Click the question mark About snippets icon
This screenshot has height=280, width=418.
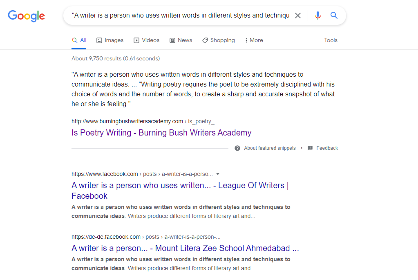click(x=237, y=148)
